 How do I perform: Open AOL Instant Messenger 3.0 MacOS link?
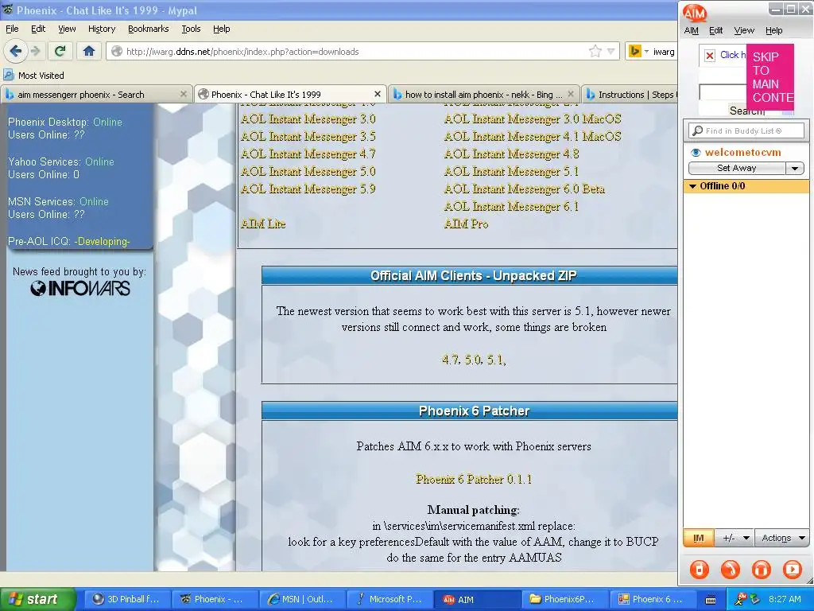click(x=533, y=119)
